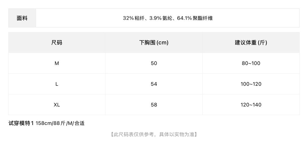Click the 建议体重 (斤) column header
308x146 pixels.
251,43
